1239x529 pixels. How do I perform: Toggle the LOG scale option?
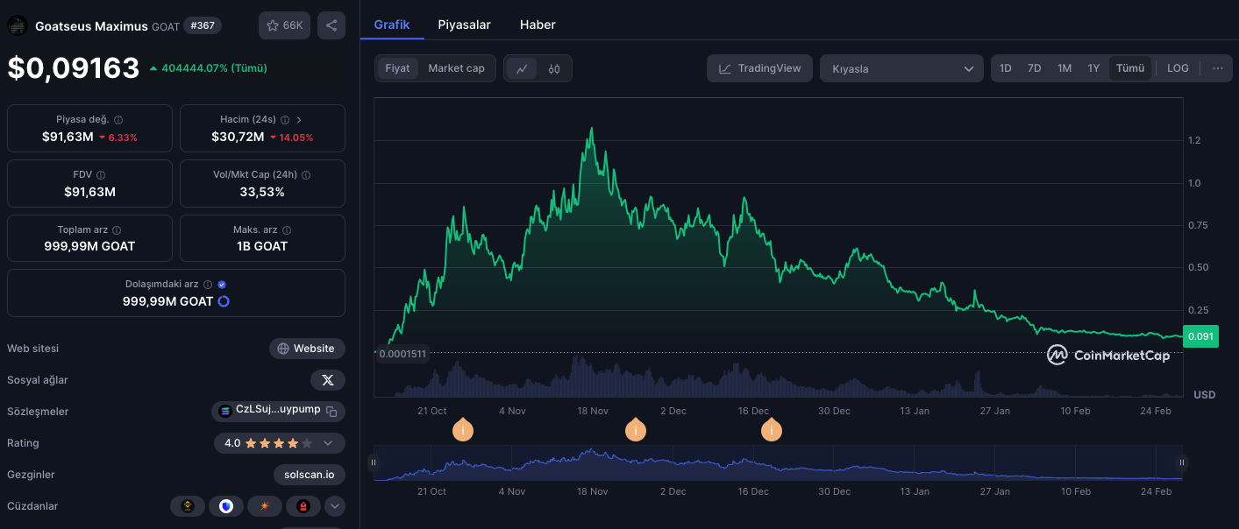point(1178,68)
